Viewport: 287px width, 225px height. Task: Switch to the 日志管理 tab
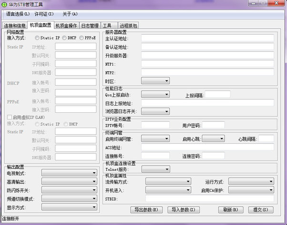click(x=90, y=26)
